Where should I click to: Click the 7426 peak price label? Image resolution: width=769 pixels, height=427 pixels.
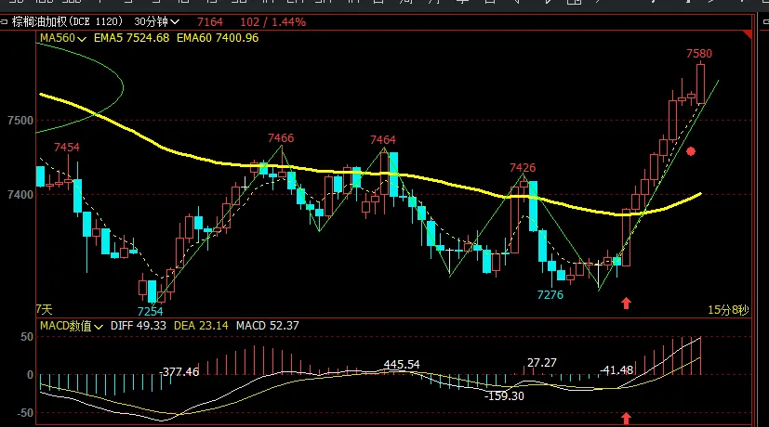(523, 168)
